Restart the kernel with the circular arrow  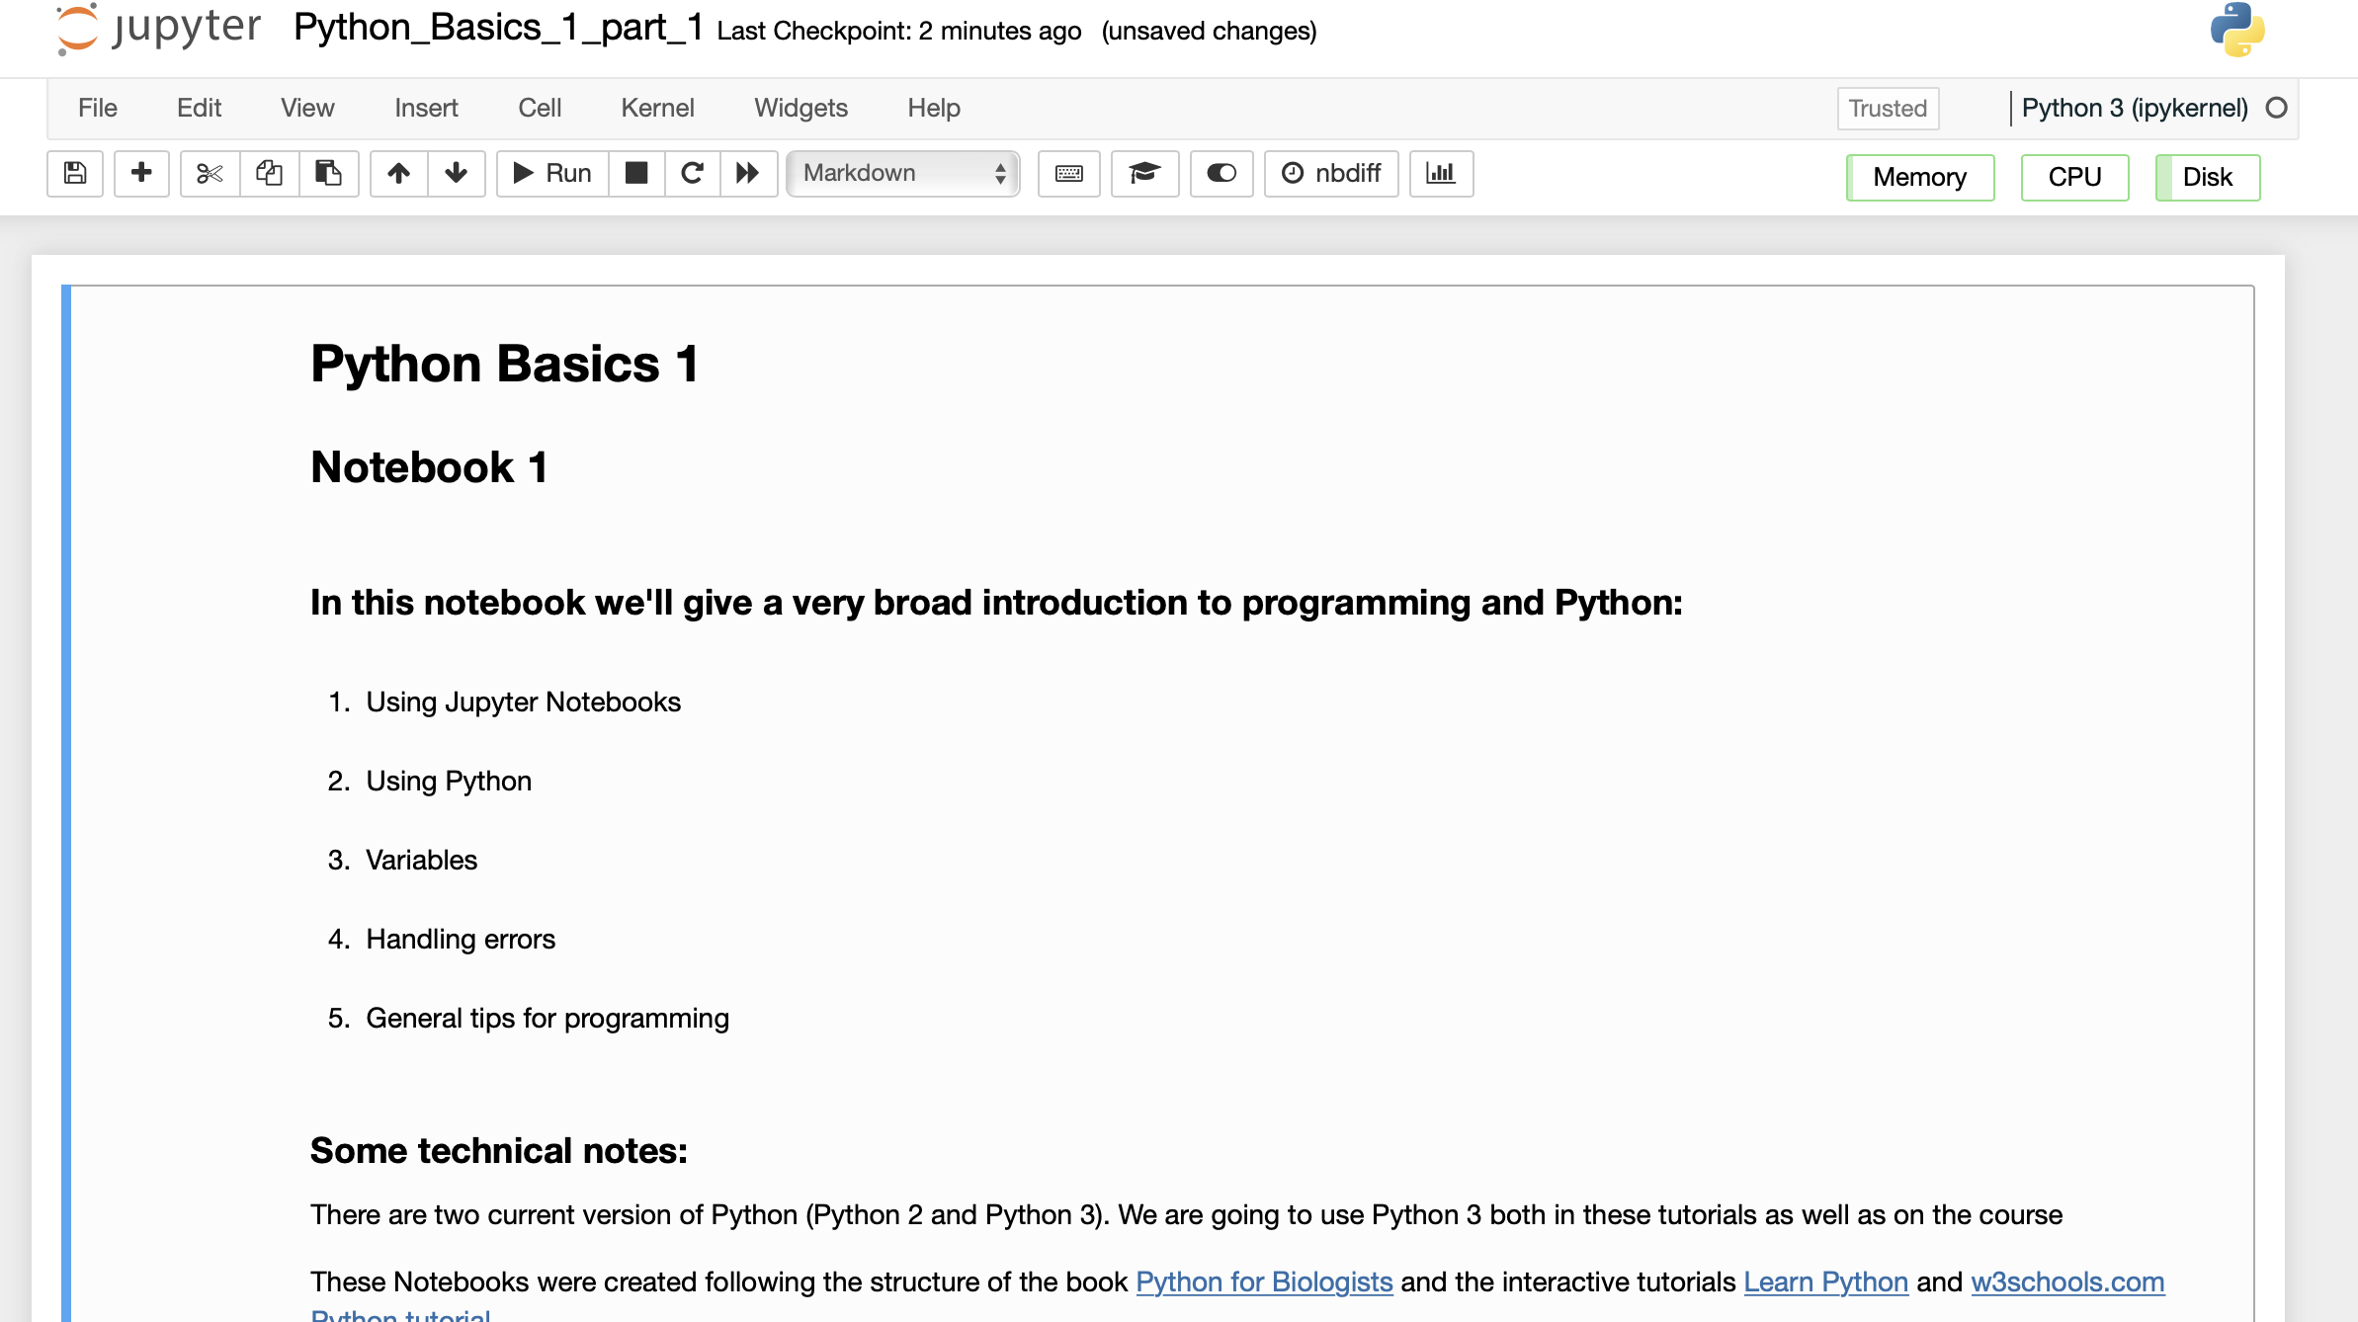[692, 174]
